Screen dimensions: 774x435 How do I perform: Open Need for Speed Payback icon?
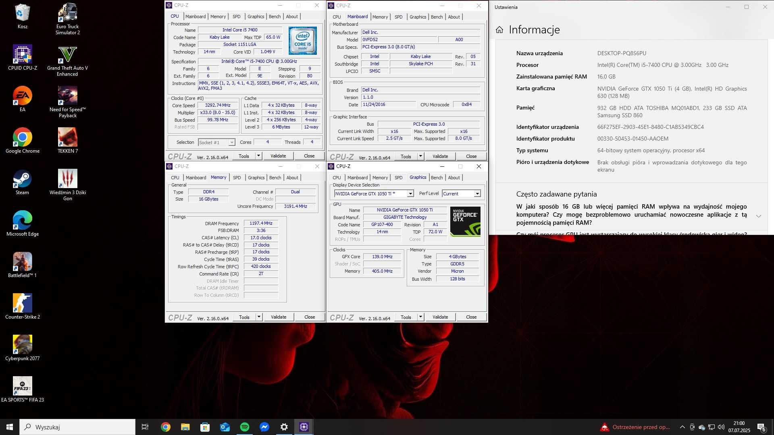pyautogui.click(x=67, y=102)
